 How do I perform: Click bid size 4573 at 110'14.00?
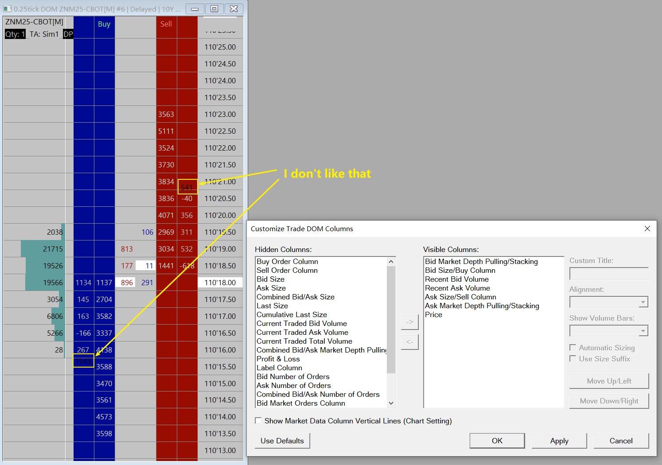click(x=104, y=417)
